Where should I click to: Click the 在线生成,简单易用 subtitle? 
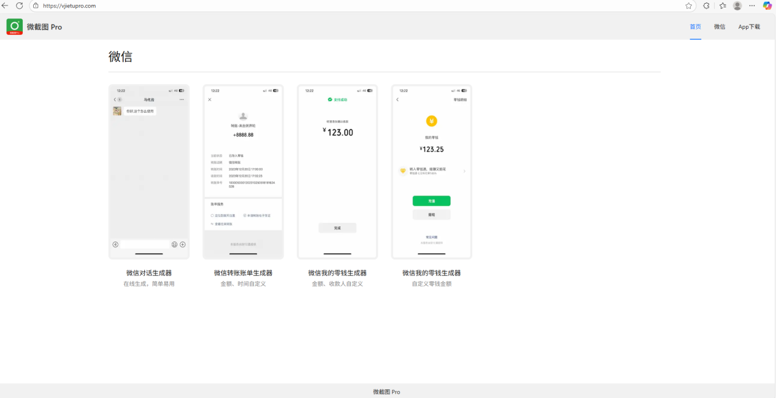click(x=149, y=284)
